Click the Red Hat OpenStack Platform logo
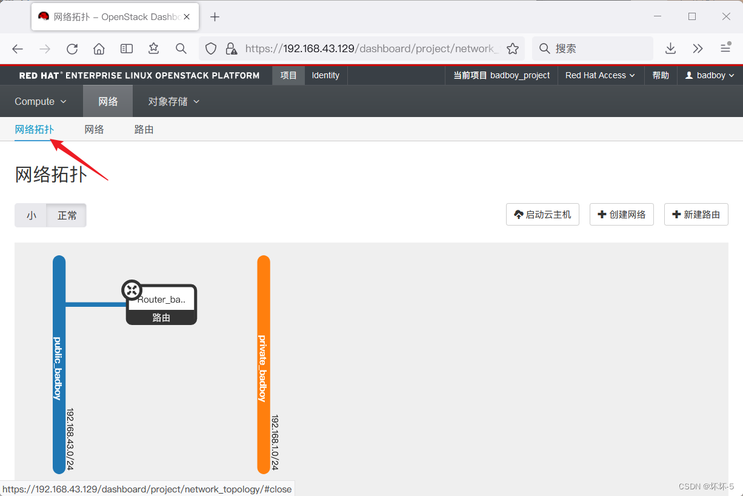743x496 pixels. pyautogui.click(x=139, y=76)
